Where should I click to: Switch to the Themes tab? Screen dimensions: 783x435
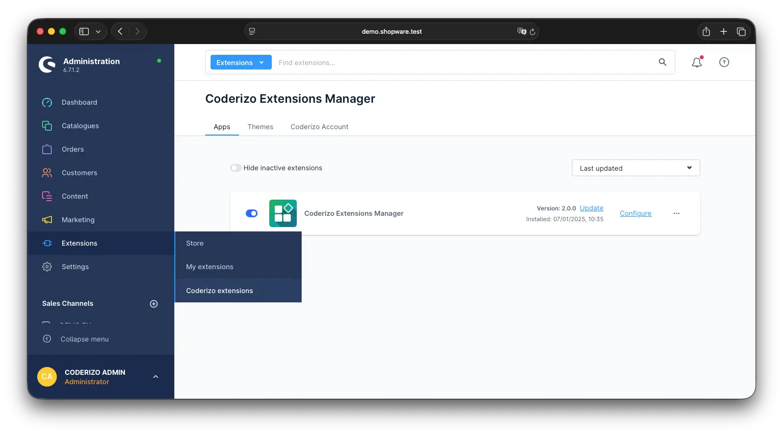260,127
